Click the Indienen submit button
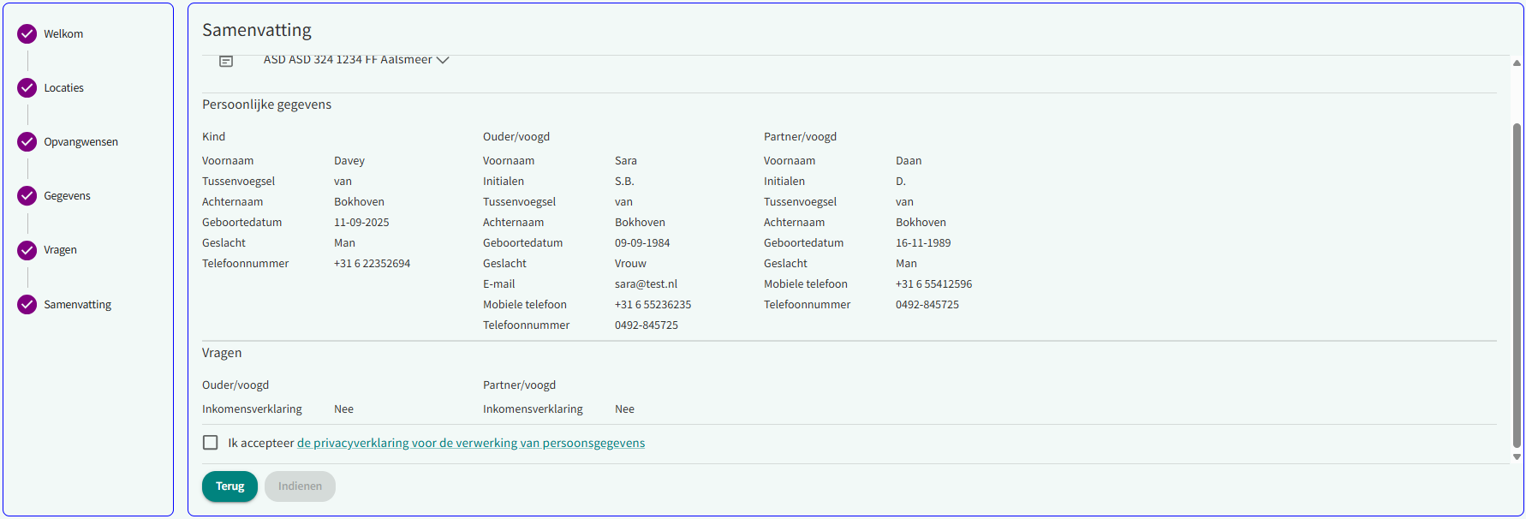The image size is (1526, 519). [x=300, y=486]
